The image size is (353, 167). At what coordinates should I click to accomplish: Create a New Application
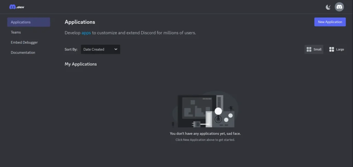coord(330,22)
